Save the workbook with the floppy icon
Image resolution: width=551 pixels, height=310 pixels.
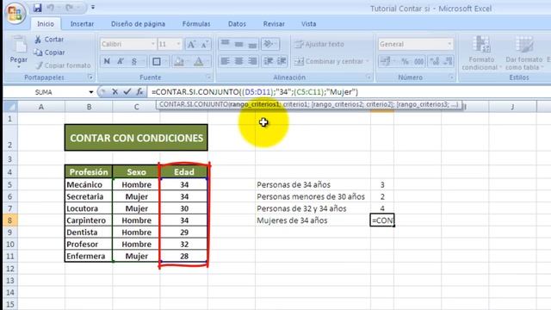pyautogui.click(x=37, y=8)
